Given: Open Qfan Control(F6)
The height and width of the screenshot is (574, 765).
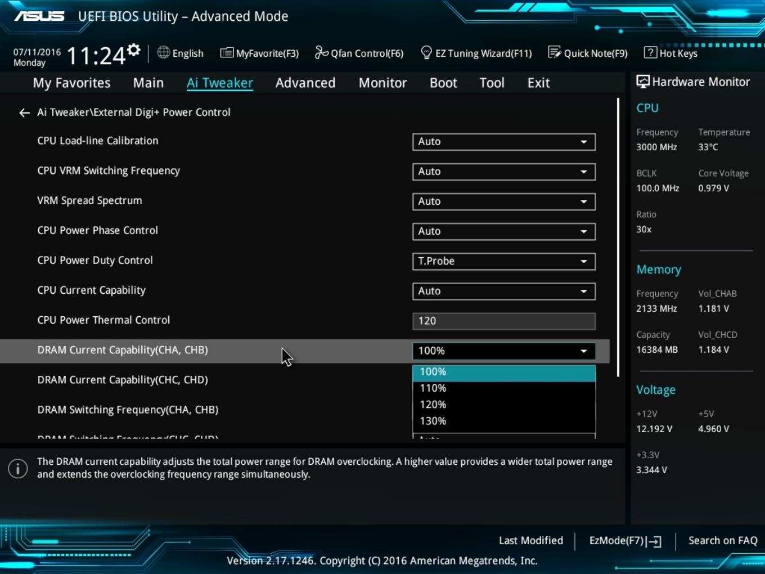Looking at the screenshot, I should [359, 53].
